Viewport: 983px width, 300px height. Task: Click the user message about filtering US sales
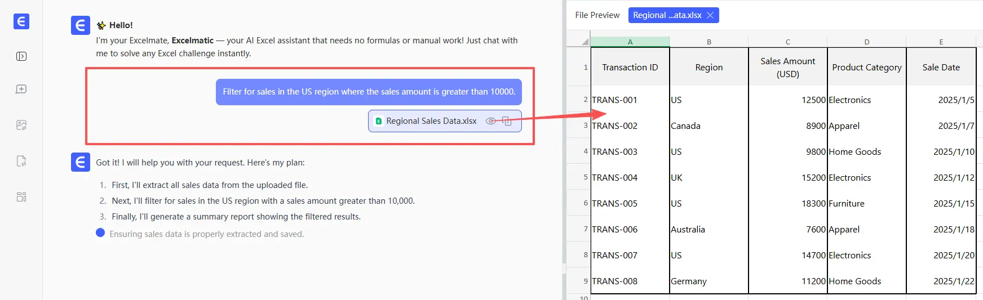(369, 92)
